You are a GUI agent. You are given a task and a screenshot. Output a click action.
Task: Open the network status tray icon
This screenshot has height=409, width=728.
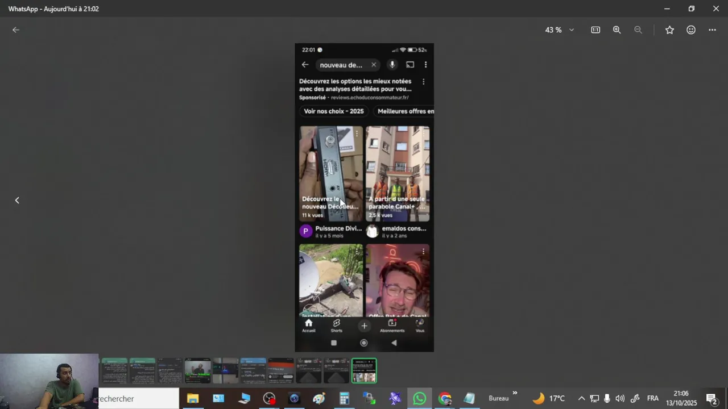(594, 399)
